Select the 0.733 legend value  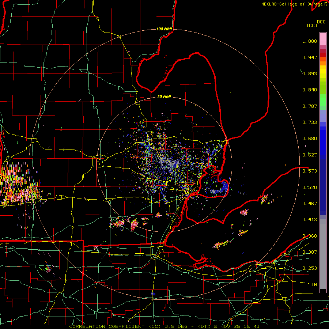pyautogui.click(x=310, y=122)
